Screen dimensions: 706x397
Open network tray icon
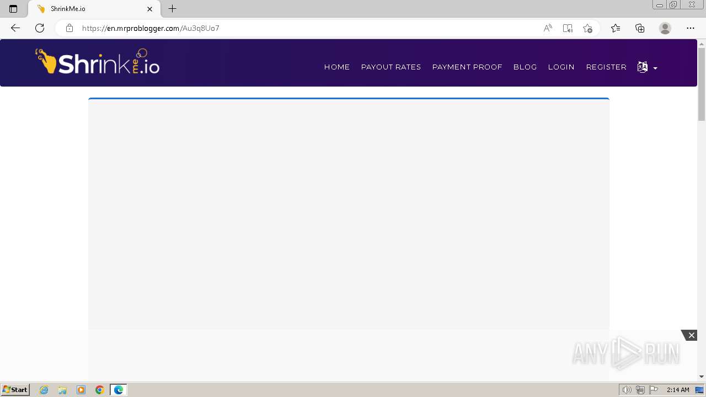pyautogui.click(x=640, y=390)
